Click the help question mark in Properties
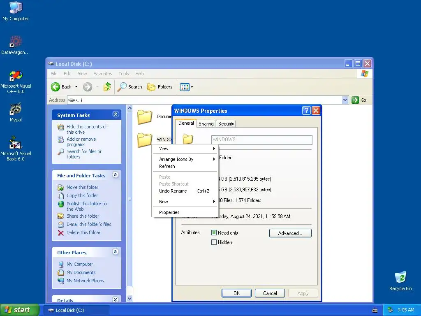The image size is (421, 316). (306, 111)
